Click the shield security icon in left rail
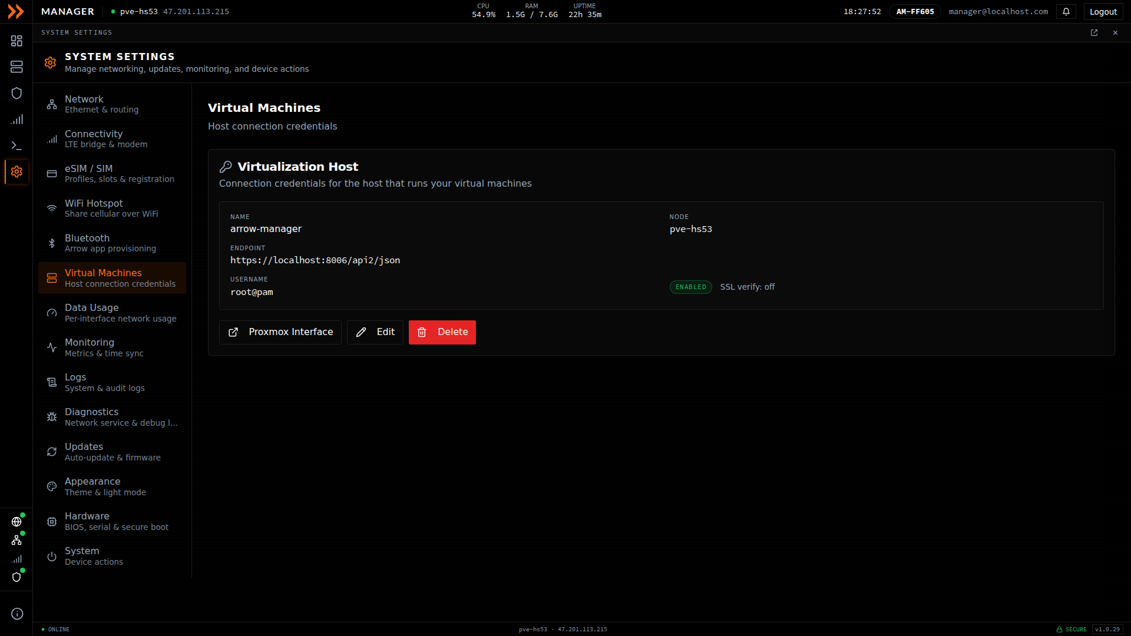The height and width of the screenshot is (636, 1131). [x=16, y=93]
